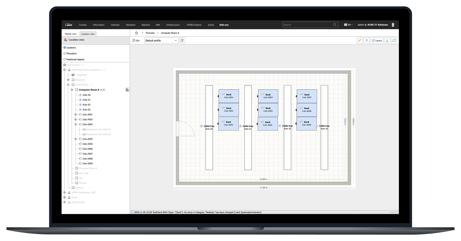Click the Computer Room A breadcrumb
Viewport: 461px width, 241px height.
click(x=170, y=33)
